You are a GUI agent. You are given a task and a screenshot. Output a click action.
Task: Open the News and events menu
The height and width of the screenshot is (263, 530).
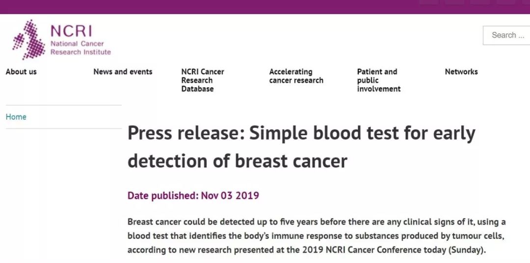(123, 72)
